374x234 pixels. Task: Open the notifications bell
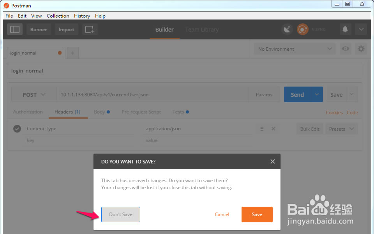[x=345, y=29]
